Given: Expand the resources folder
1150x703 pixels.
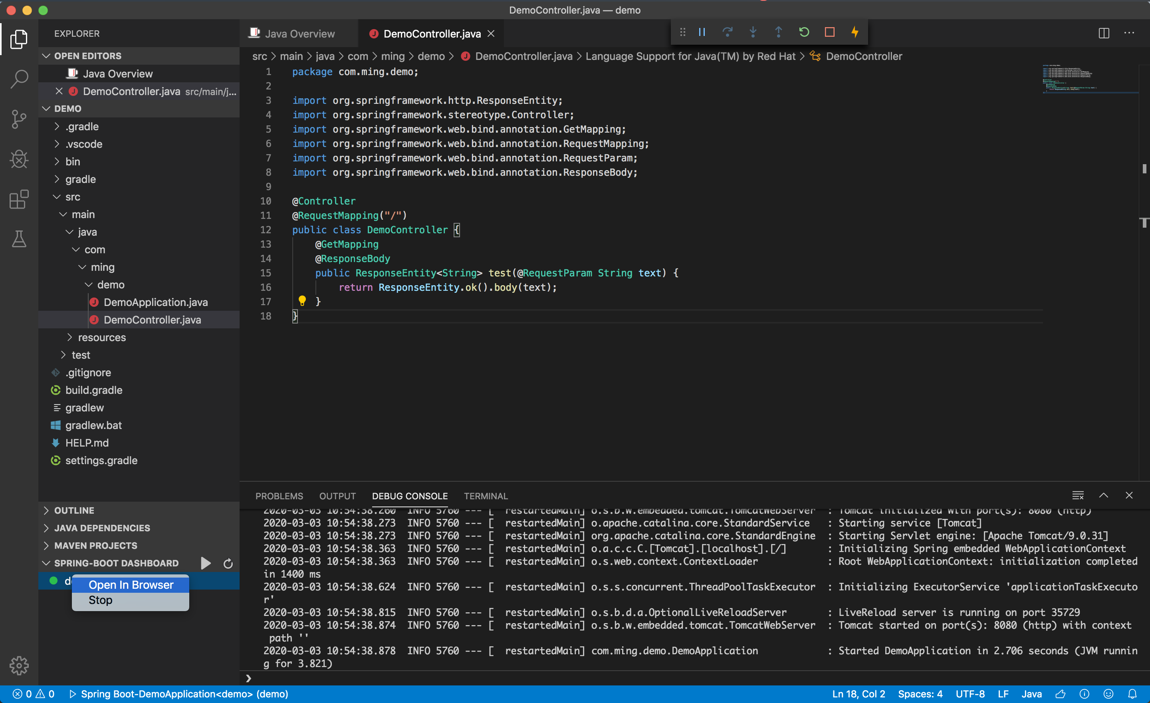Looking at the screenshot, I should pos(69,338).
